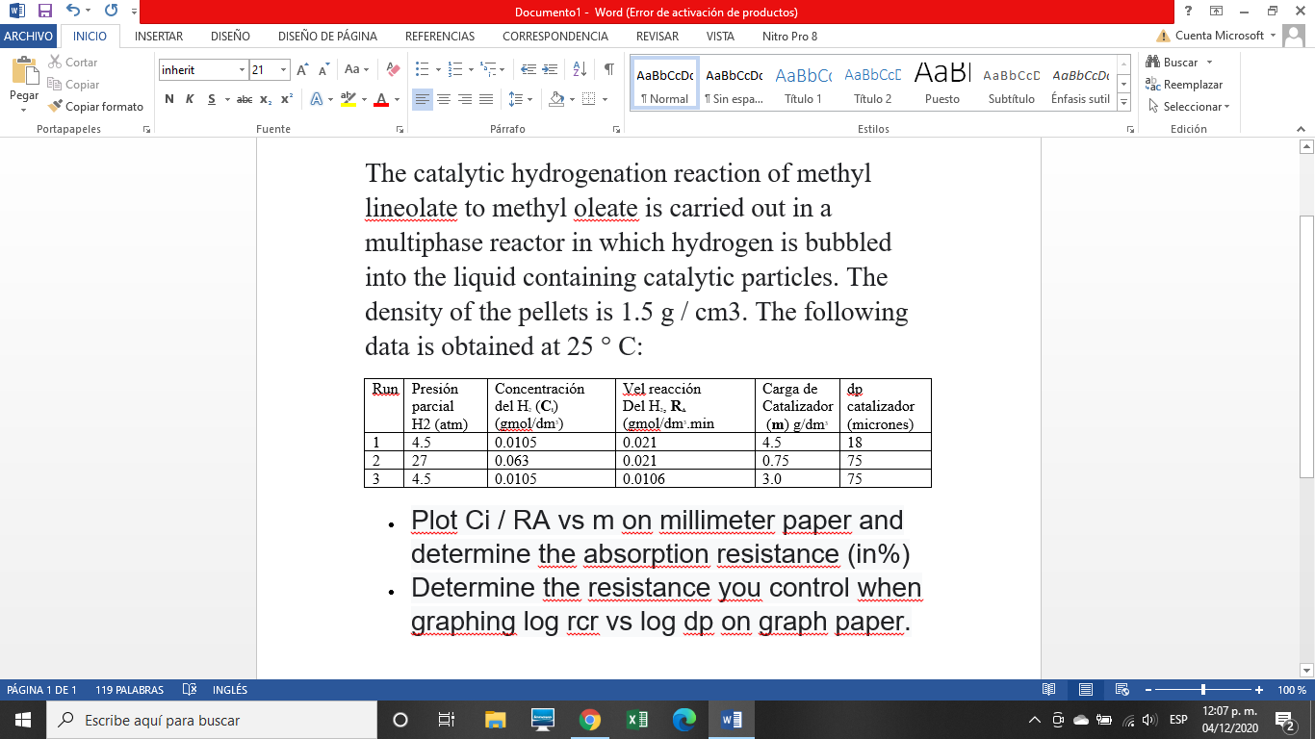Image resolution: width=1315 pixels, height=739 pixels.
Task: Open text effects and typography
Action: [318, 99]
